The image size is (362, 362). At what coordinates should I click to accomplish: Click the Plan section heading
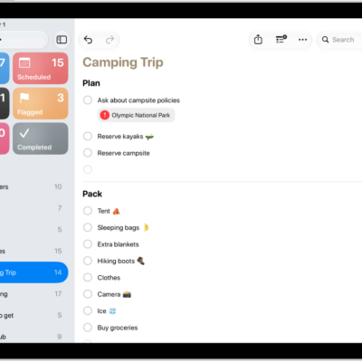[x=91, y=83]
